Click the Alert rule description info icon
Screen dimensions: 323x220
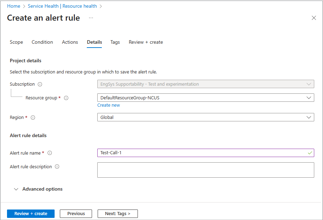[57, 167]
